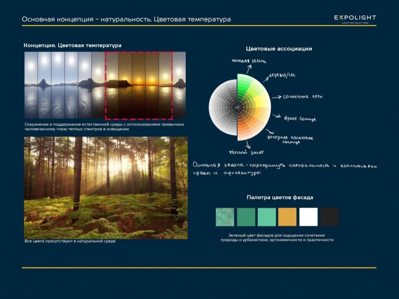Select the marbled green texture swatch

[x=224, y=217]
